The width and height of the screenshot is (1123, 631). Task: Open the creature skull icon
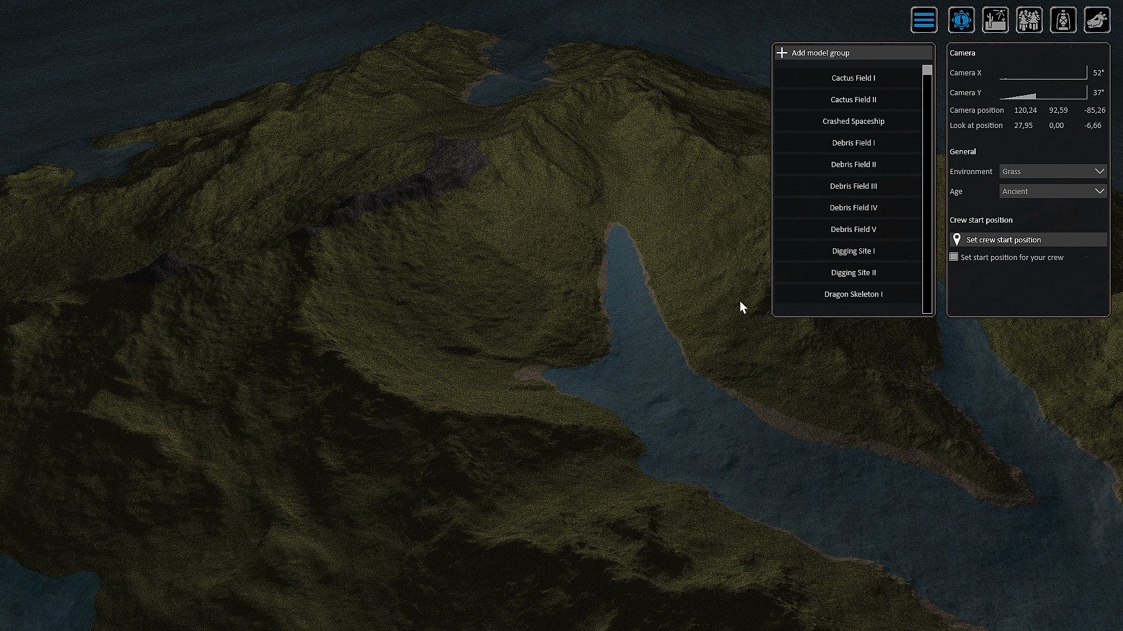[x=1097, y=20]
